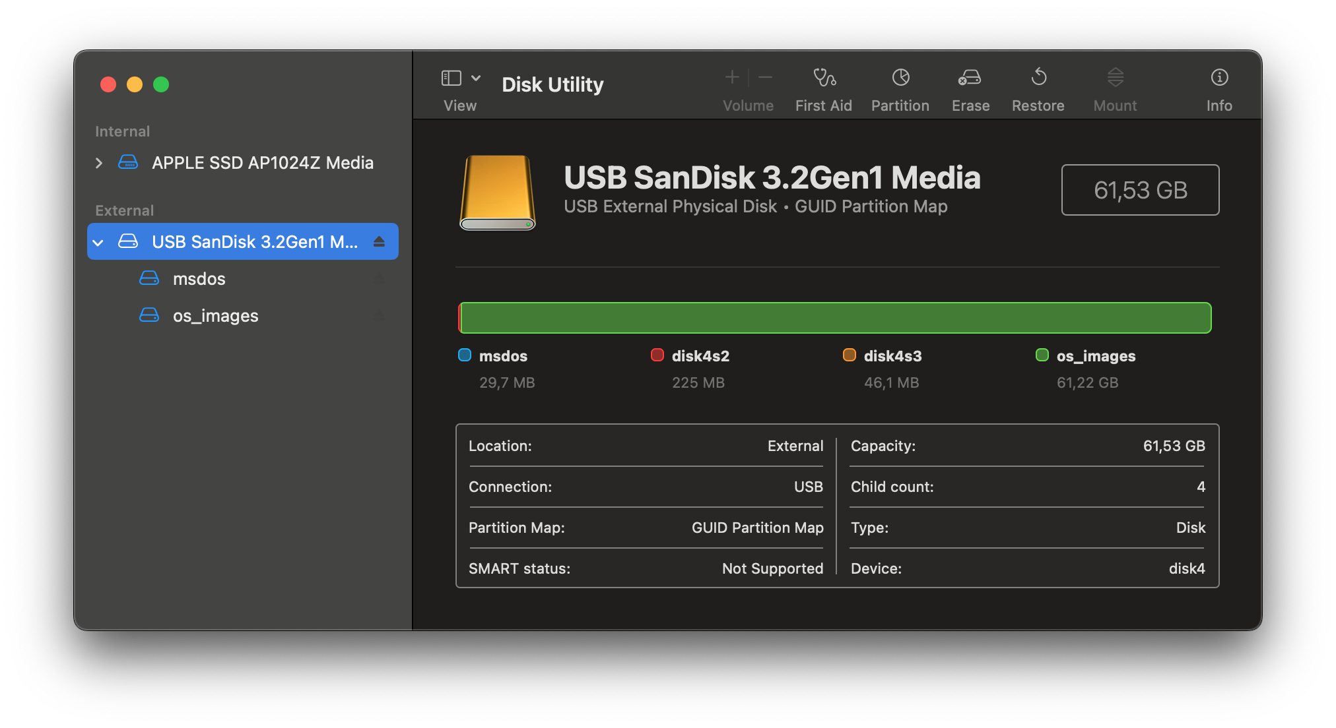Click the yellow external disk image
Viewport: 1336px width, 728px height.
click(497, 193)
